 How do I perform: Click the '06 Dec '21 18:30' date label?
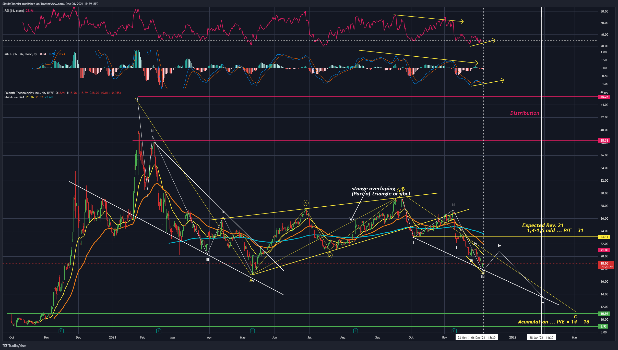tap(483, 337)
